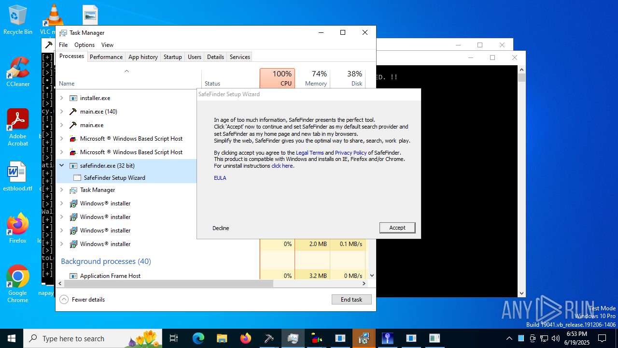This screenshot has width=618, height=348.
Task: Switch to the pickaxe main.exe taskbar icon
Action: click(x=269, y=338)
